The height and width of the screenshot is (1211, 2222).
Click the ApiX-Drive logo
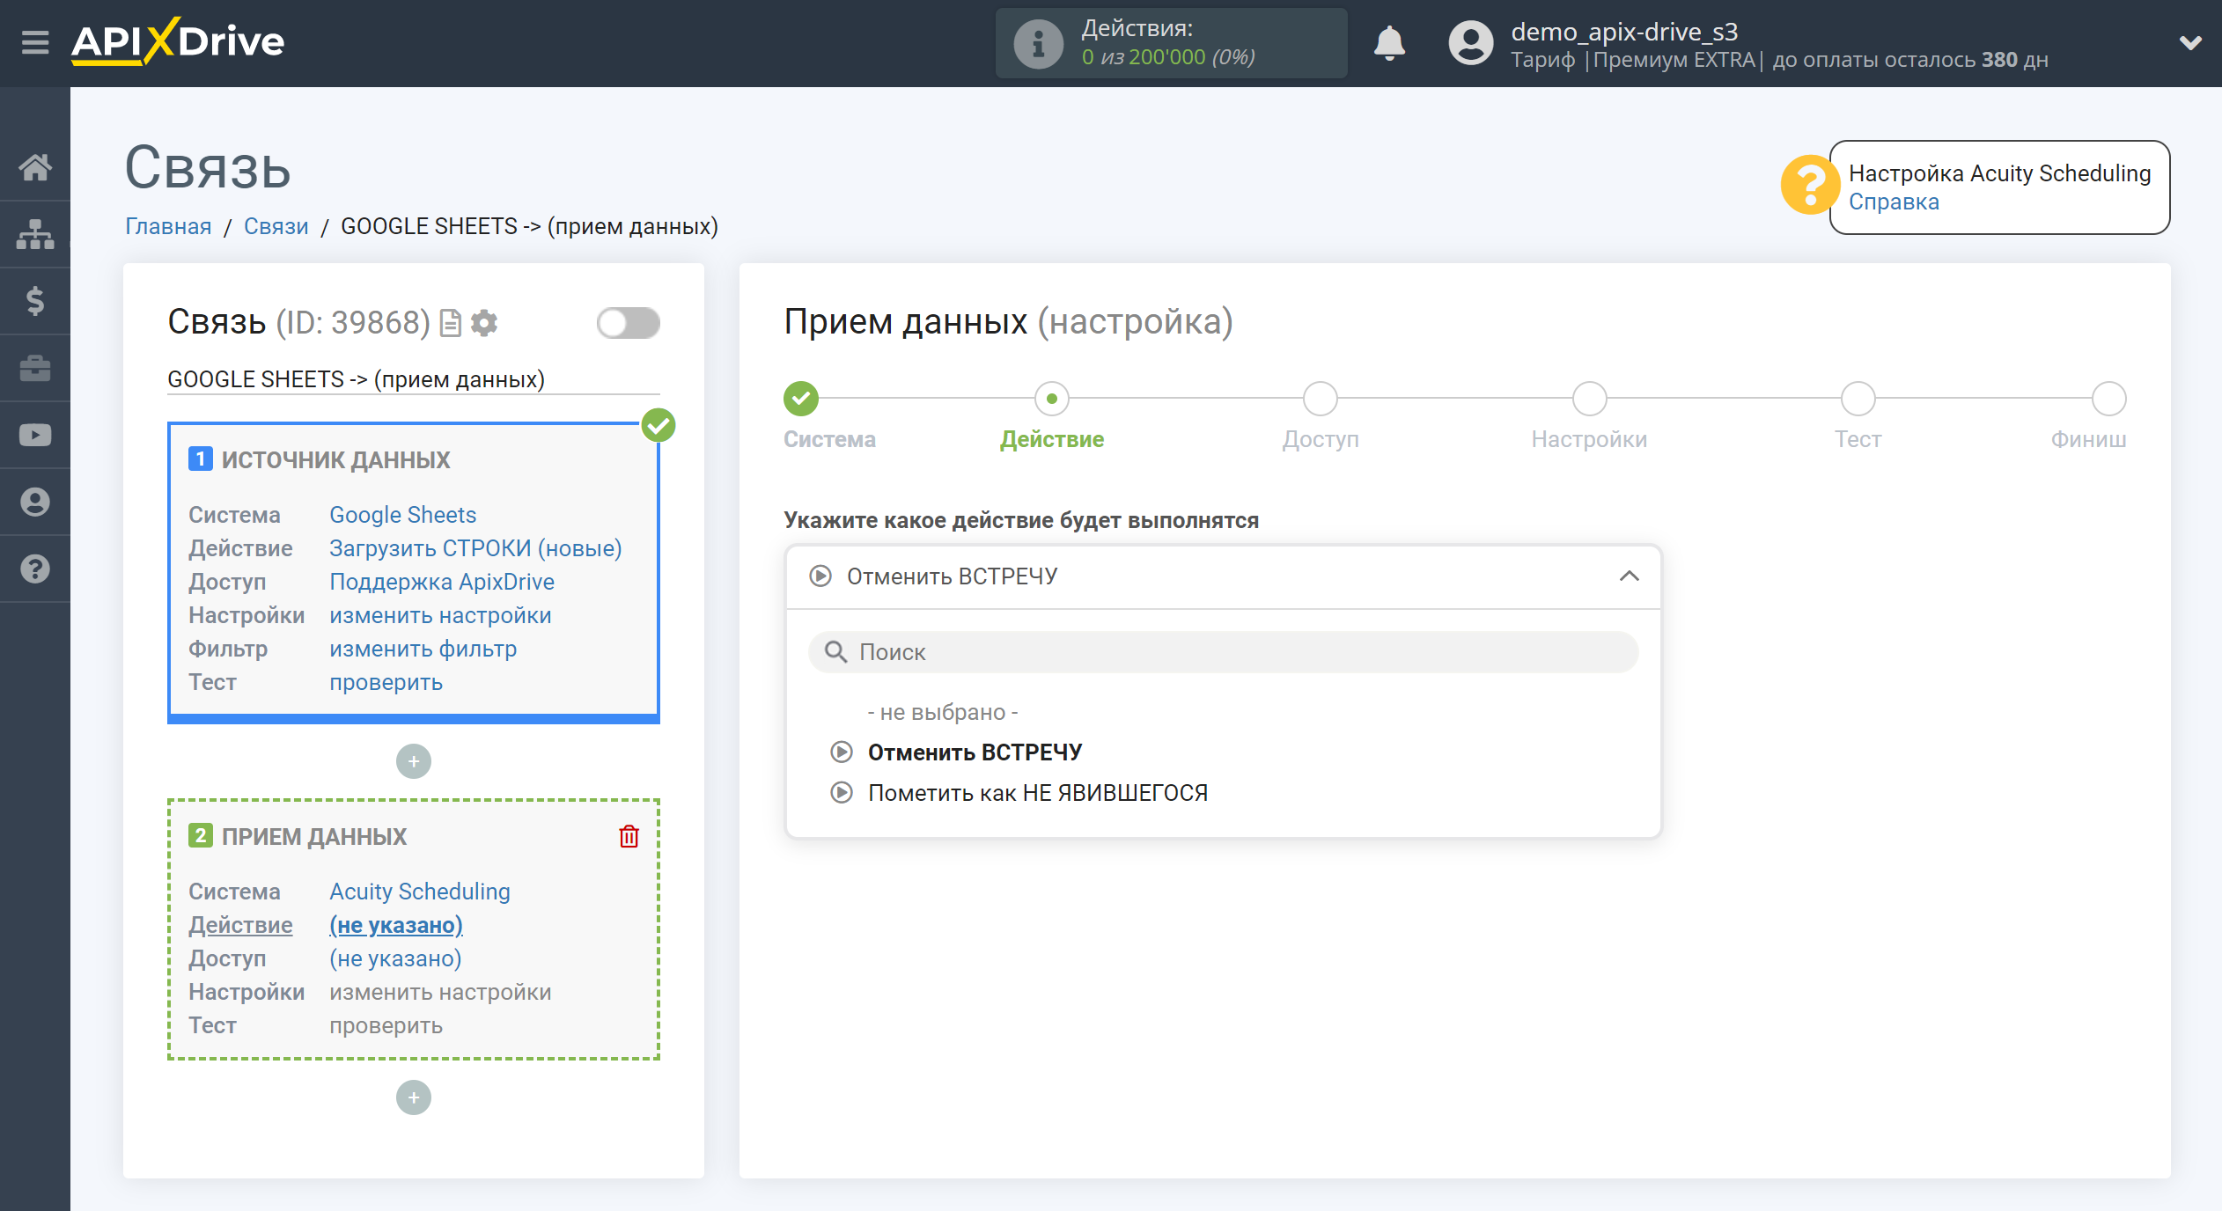[178, 41]
